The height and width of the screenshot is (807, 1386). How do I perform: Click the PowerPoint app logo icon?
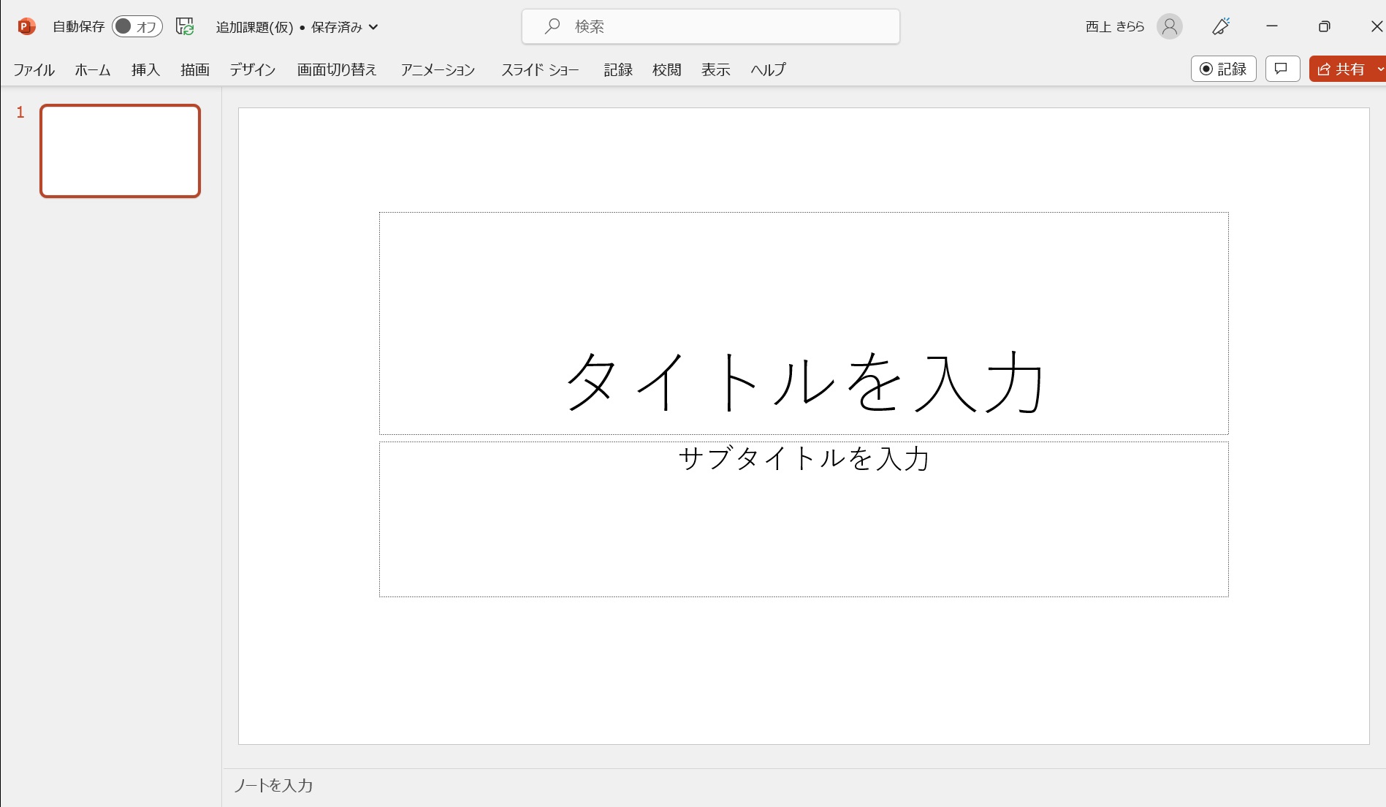tap(26, 27)
